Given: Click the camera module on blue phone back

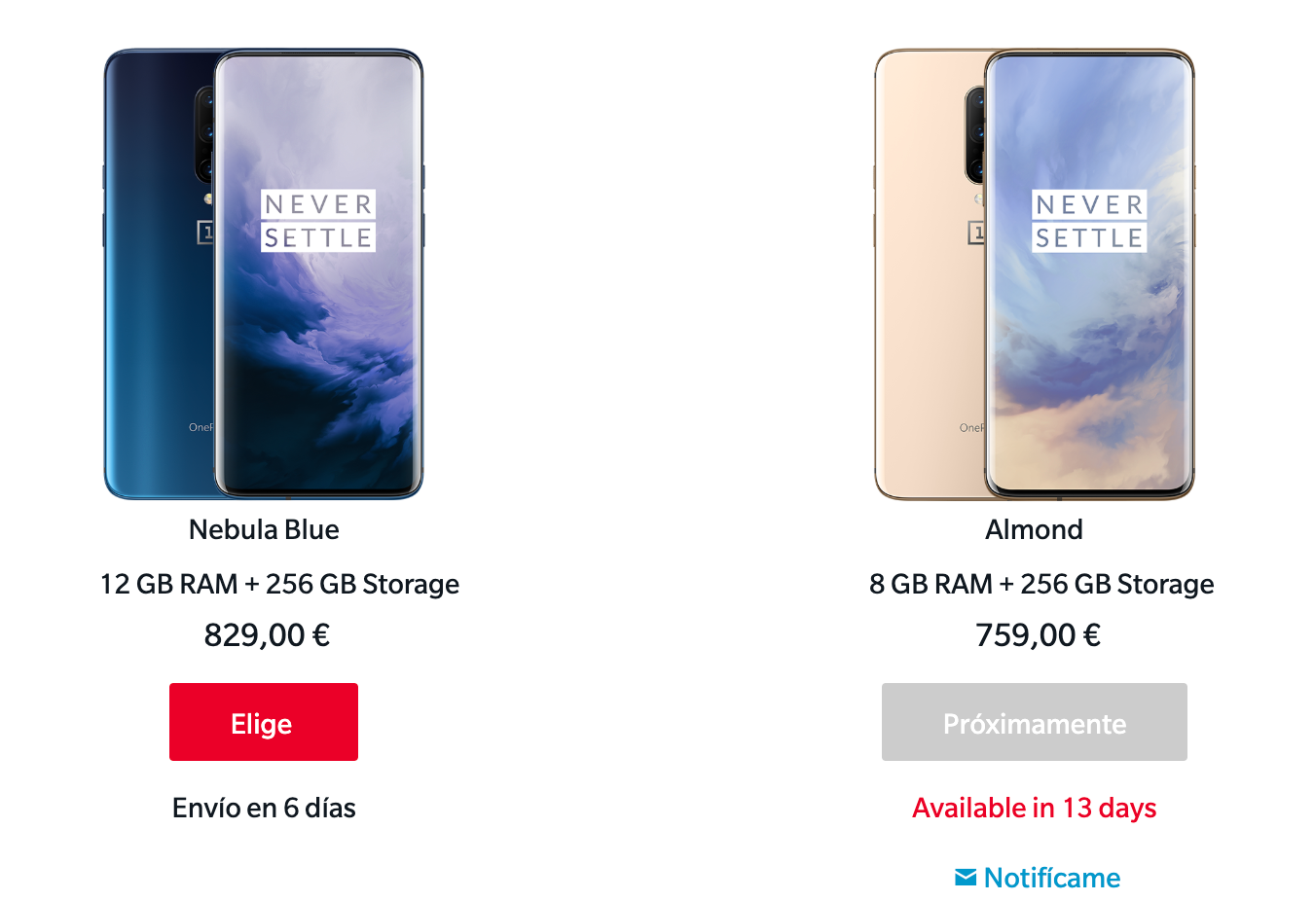Looking at the screenshot, I should [204, 134].
